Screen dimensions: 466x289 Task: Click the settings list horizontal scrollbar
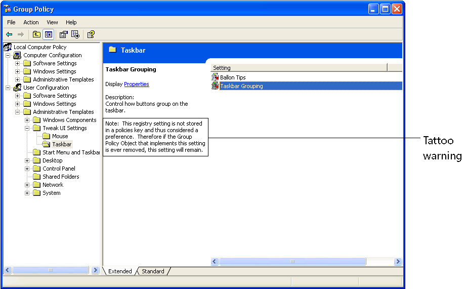292,262
